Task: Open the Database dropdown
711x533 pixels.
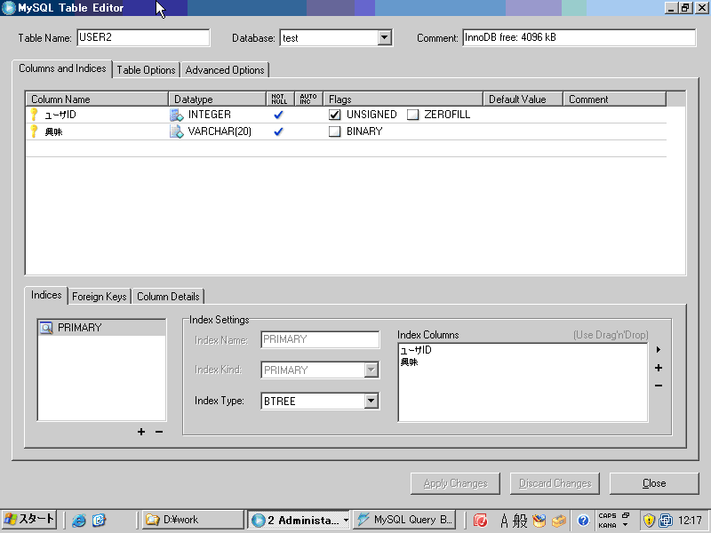Action: pyautogui.click(x=385, y=37)
